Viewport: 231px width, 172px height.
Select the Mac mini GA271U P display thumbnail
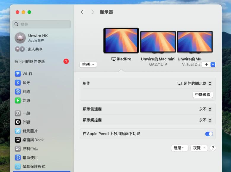pyautogui.click(x=158, y=42)
